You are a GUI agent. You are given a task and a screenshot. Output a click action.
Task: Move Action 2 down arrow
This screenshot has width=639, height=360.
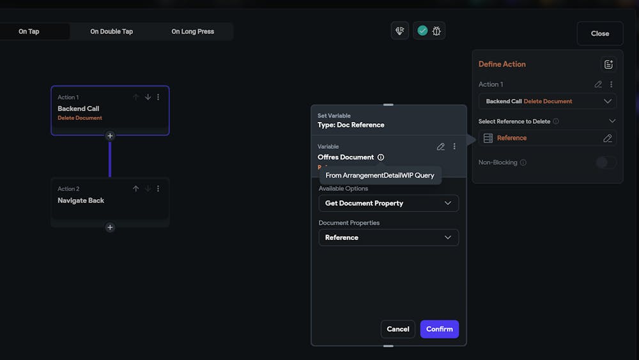[148, 188]
